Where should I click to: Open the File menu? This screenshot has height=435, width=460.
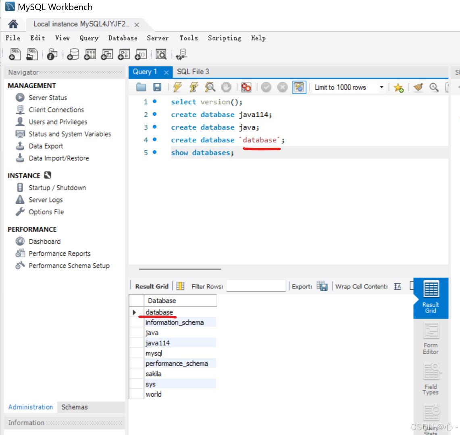point(13,38)
